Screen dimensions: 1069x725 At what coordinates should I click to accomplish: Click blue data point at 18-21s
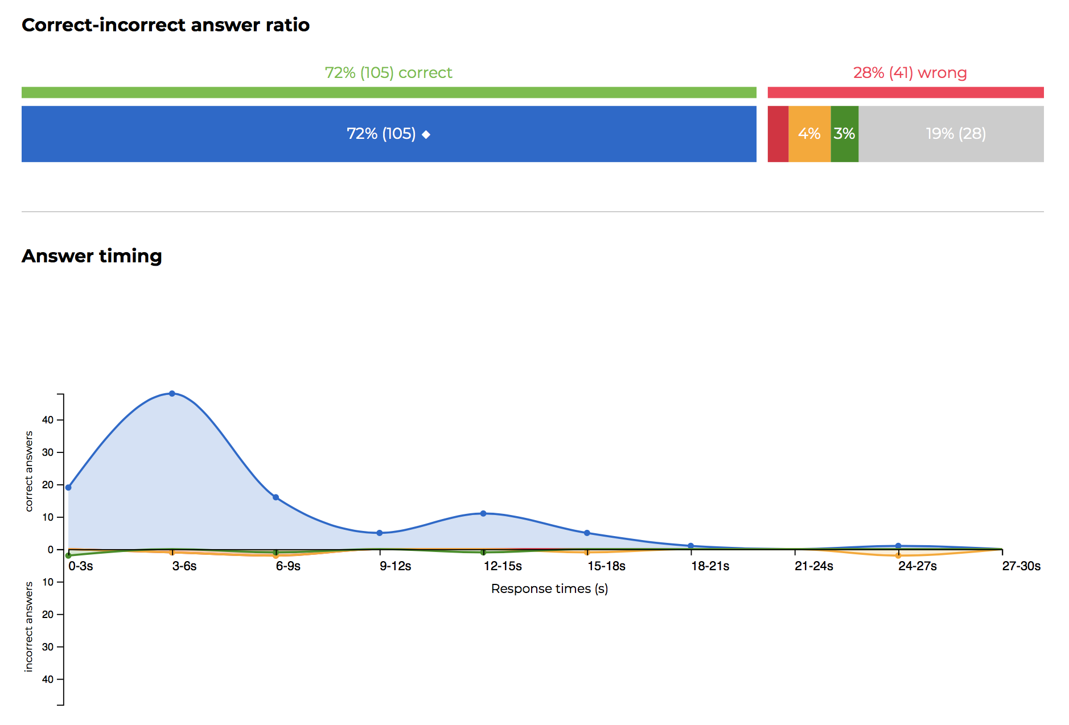(690, 546)
